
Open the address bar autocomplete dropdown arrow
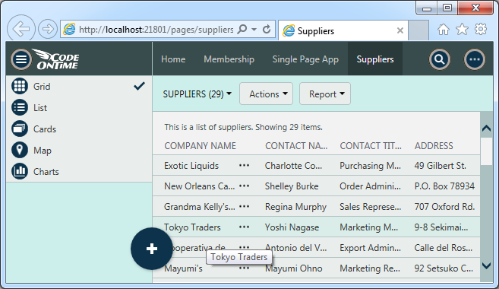point(254,30)
